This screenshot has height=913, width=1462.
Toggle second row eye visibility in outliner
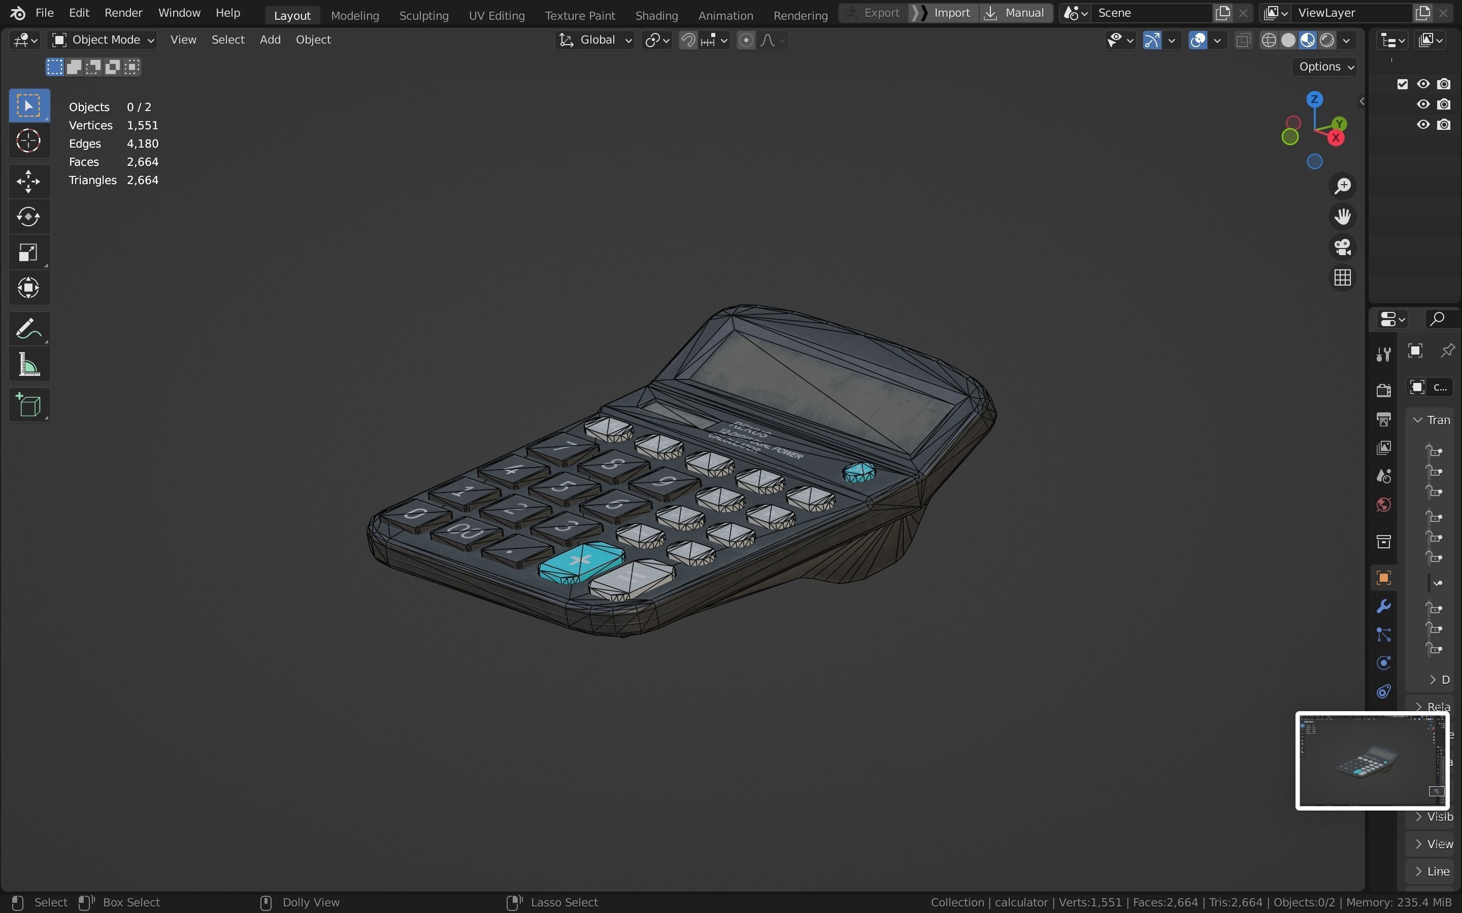click(1423, 104)
